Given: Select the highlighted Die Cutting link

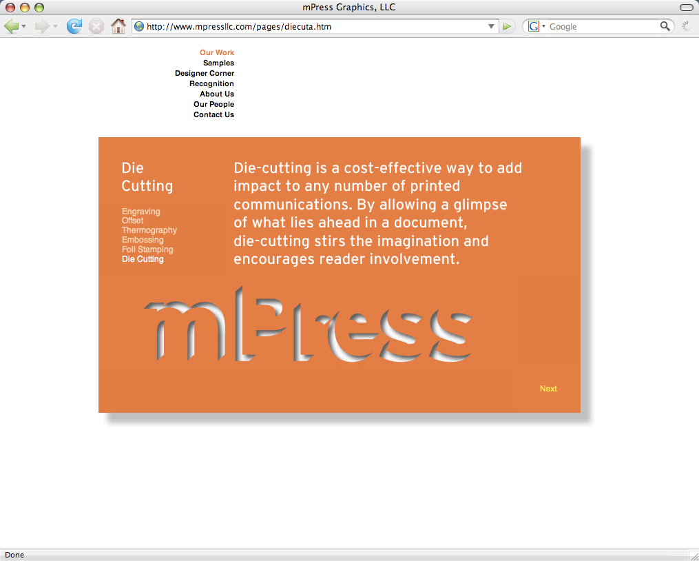Looking at the screenshot, I should click(x=143, y=259).
